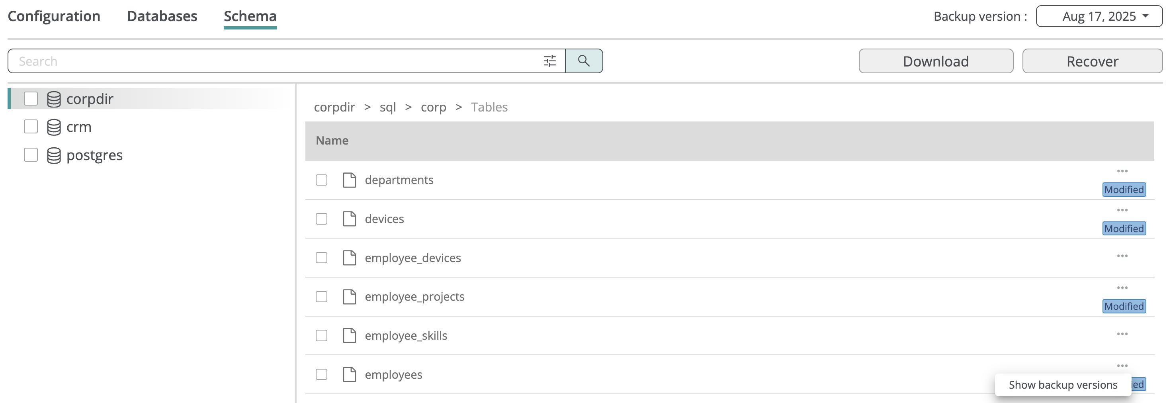Click the postgres database icon
The width and height of the screenshot is (1169, 403).
tap(53, 155)
